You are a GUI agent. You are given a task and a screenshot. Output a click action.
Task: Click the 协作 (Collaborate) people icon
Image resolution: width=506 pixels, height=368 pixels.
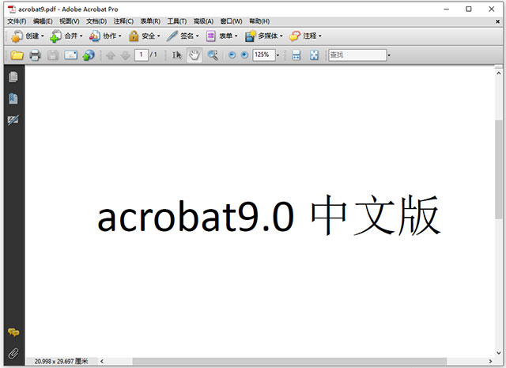[95, 36]
